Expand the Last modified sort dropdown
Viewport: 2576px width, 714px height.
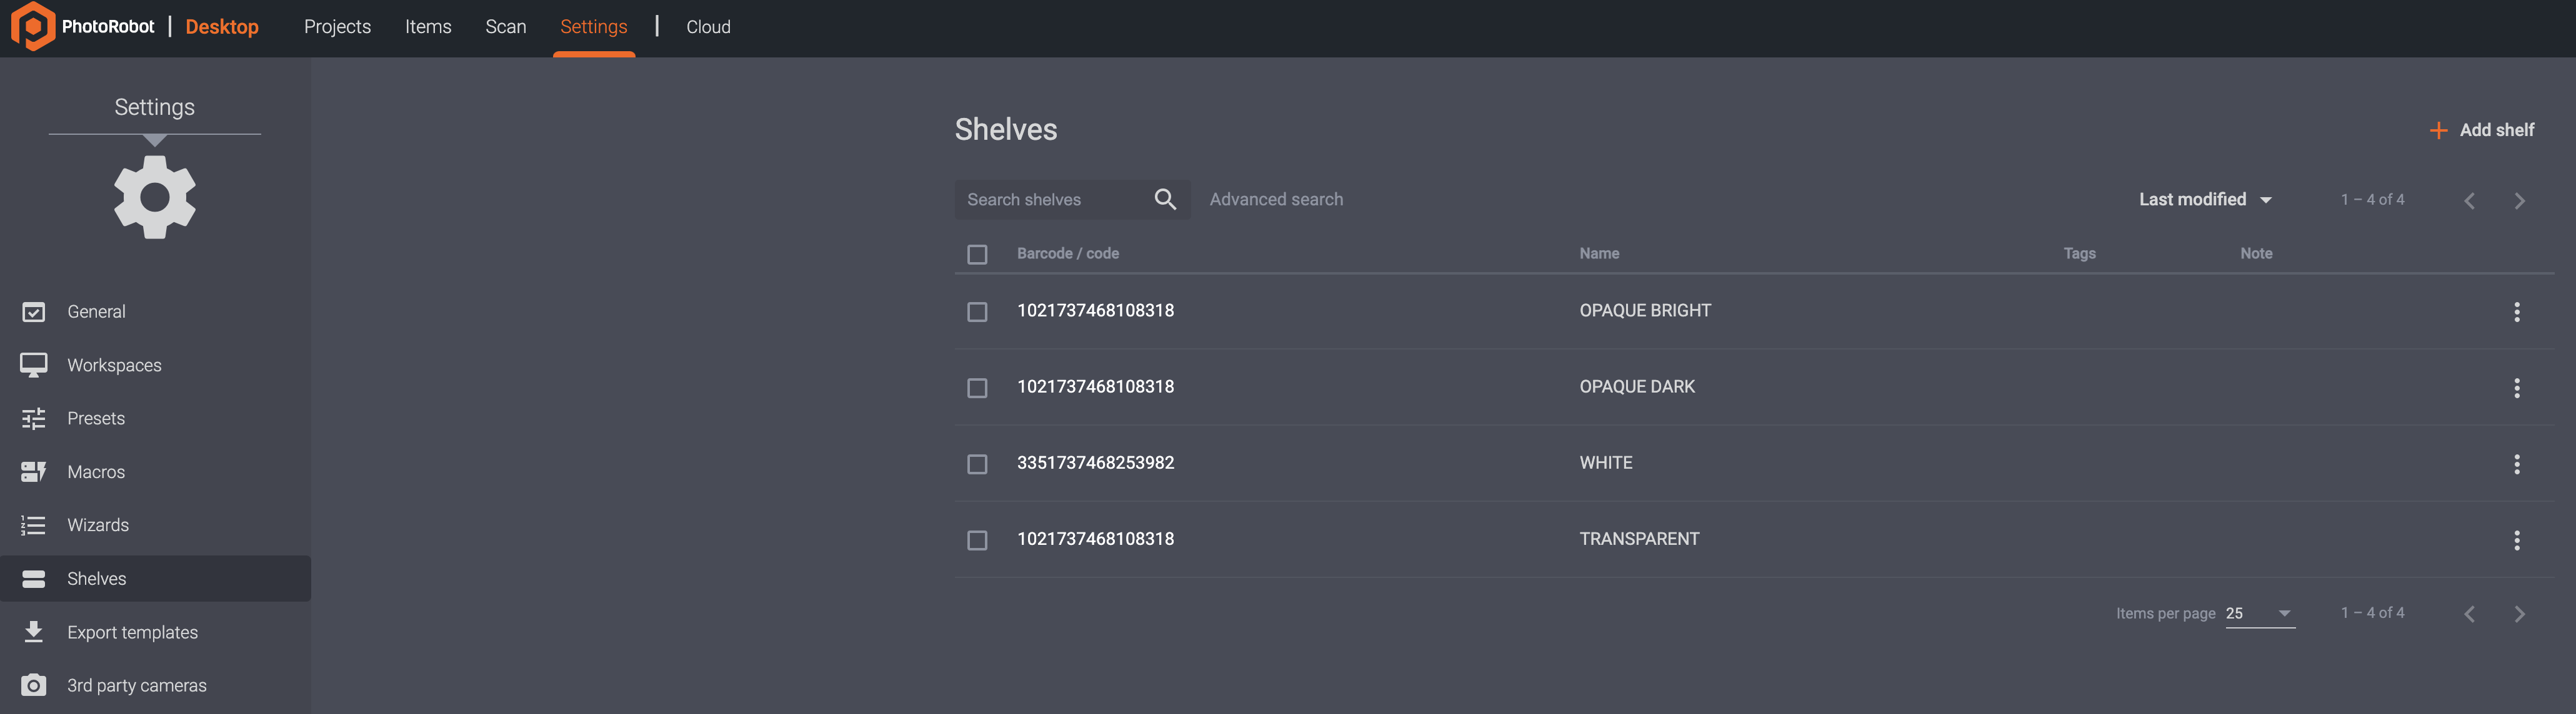pos(2204,200)
